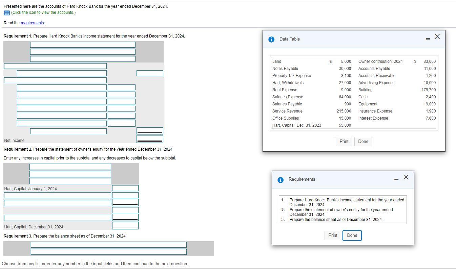Click the Salaries Payable value '900'
Viewport: 456px width, 274px height.
[348, 104]
